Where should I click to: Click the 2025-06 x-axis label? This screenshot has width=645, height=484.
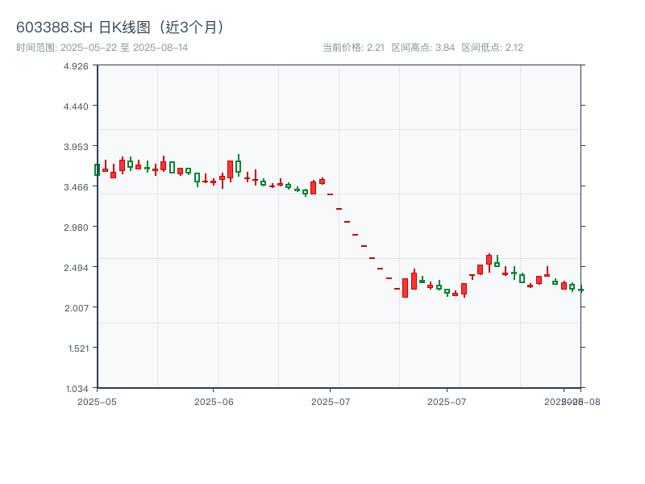point(214,402)
